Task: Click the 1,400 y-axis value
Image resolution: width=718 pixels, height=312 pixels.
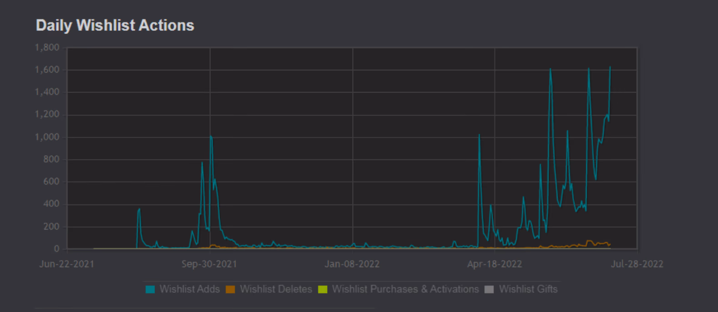Action: (x=47, y=92)
